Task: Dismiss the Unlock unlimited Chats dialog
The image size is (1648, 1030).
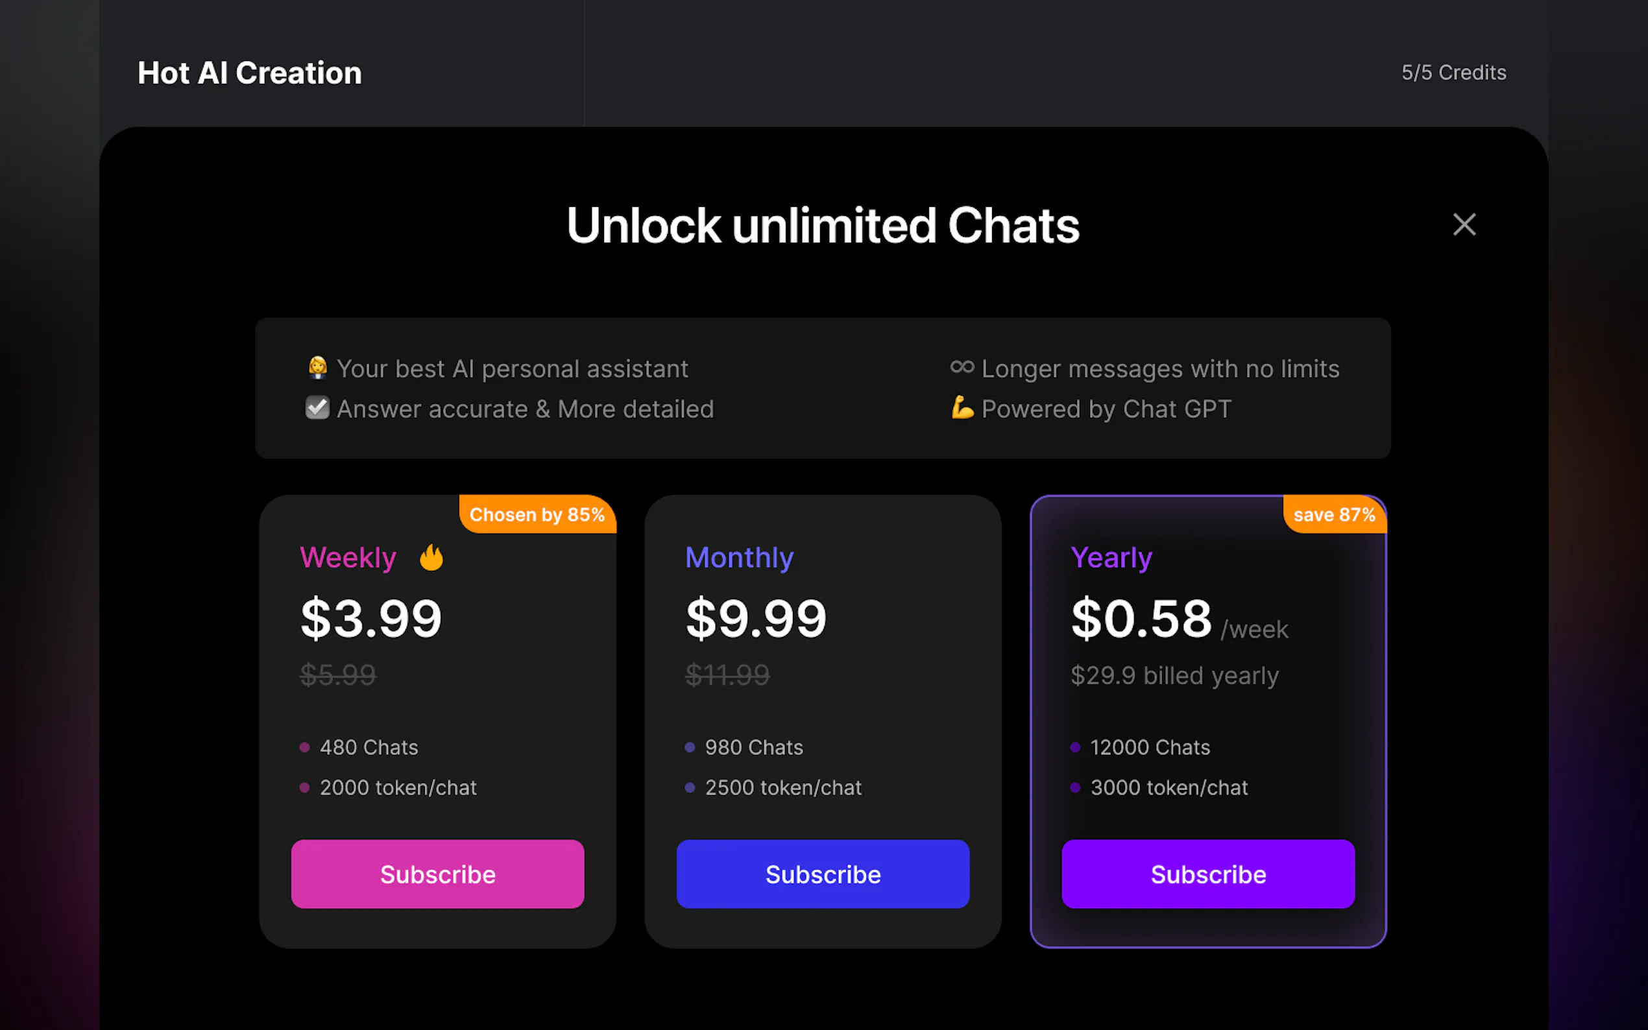Action: [1465, 225]
